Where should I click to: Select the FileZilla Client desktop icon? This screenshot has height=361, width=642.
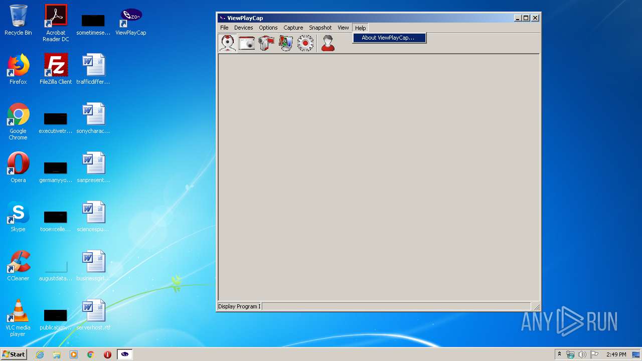click(x=56, y=69)
